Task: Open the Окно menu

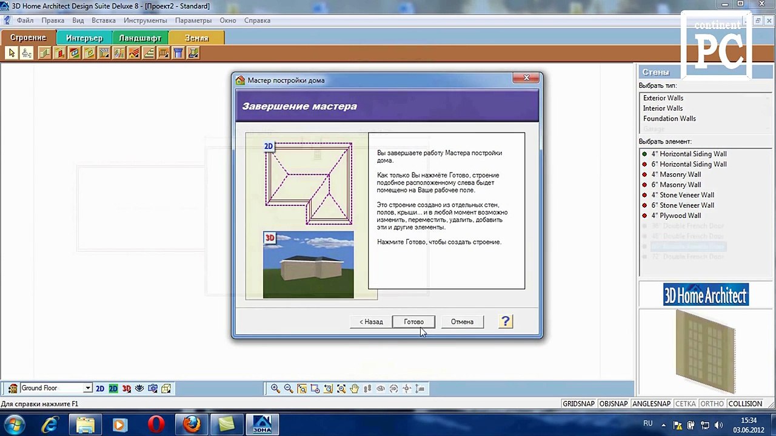Action: [228, 21]
